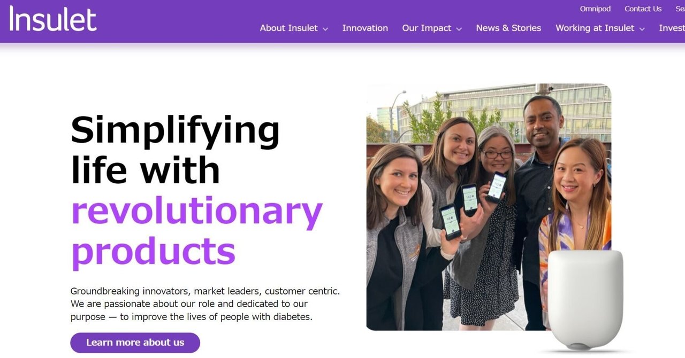Click the 'Groundbreaking innovators' paragraph text
Image resolution: width=685 pixels, height=358 pixels.
click(205, 304)
